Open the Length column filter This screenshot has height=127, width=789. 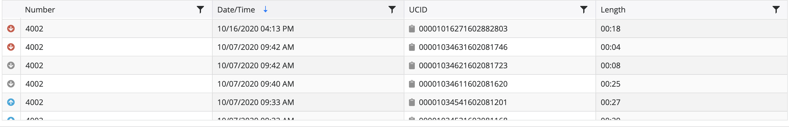coord(776,10)
